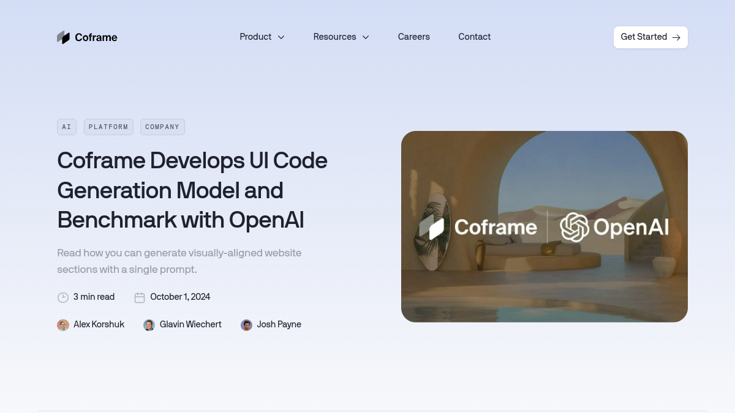Click the clock icon beside 3 min read
Viewport: 735px width, 413px height.
[63, 297]
